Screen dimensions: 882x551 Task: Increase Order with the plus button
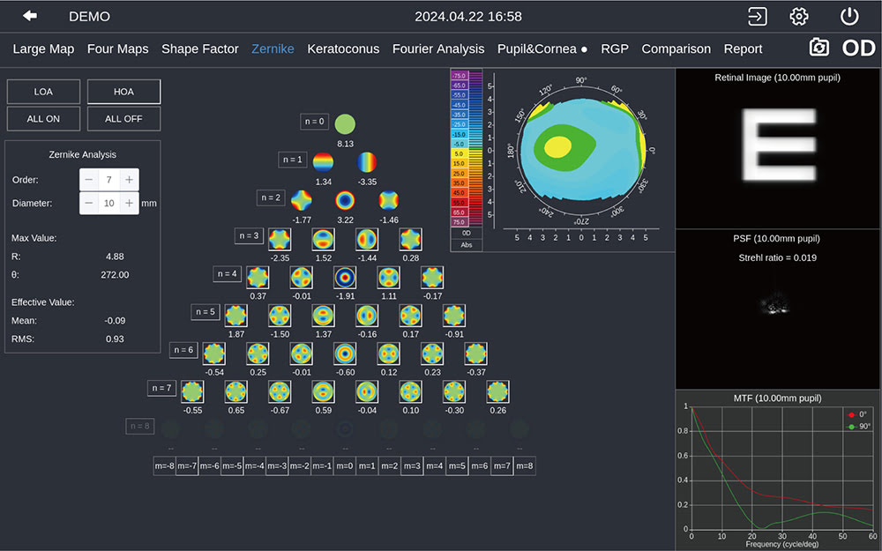coord(129,180)
